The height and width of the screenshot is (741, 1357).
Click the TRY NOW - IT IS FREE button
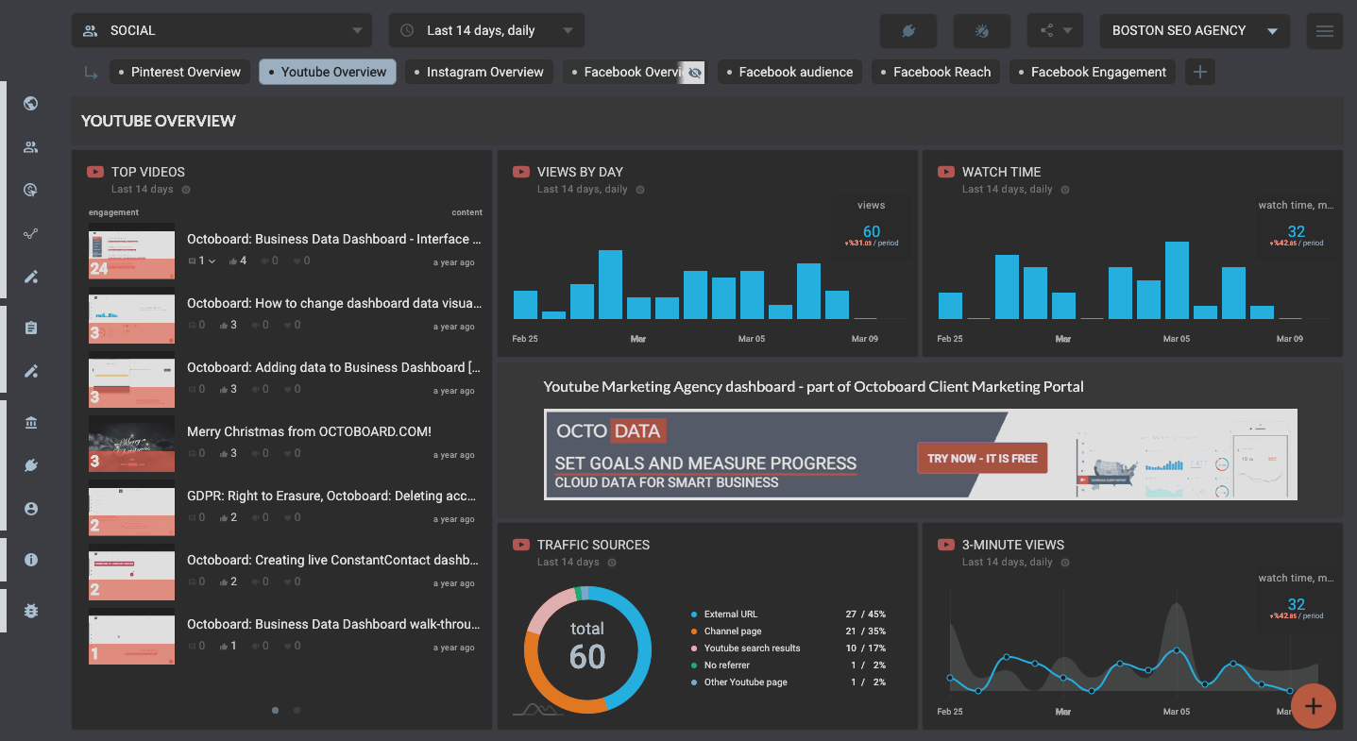pos(982,458)
